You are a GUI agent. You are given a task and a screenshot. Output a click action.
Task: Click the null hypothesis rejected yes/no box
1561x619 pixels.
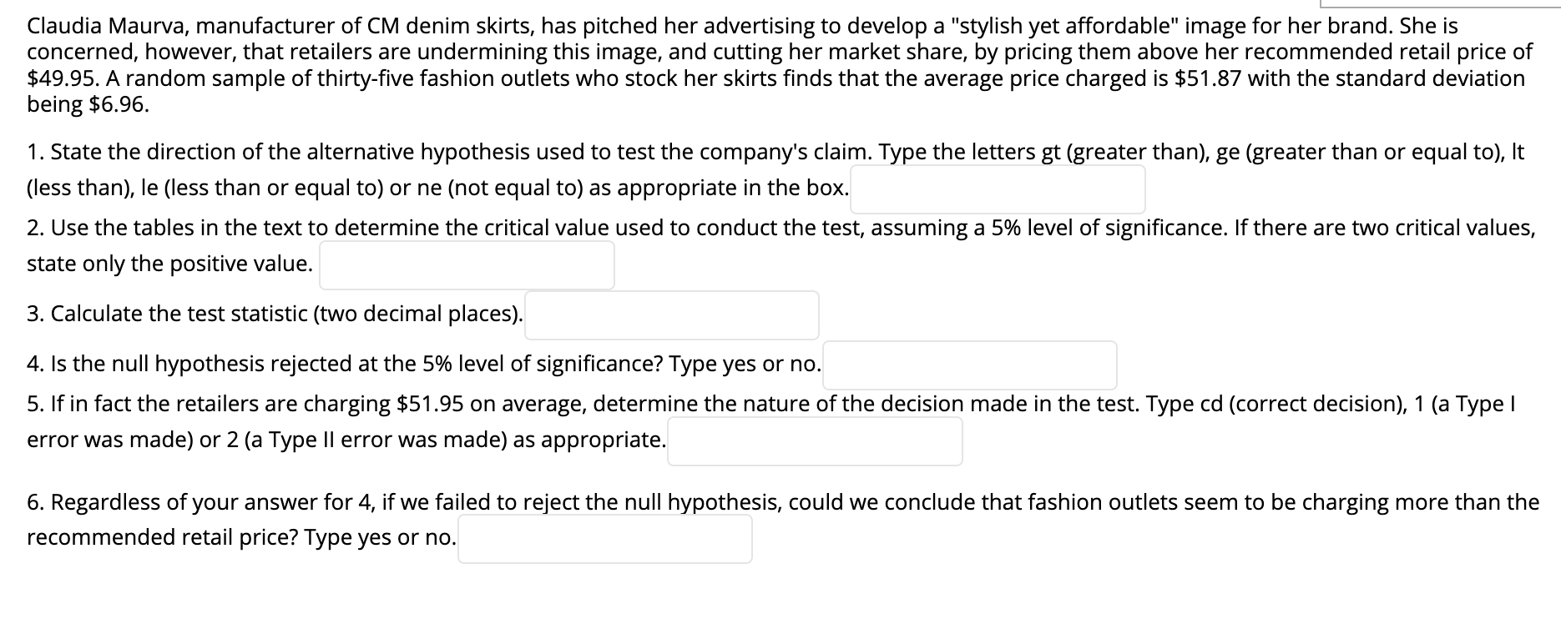[970, 365]
